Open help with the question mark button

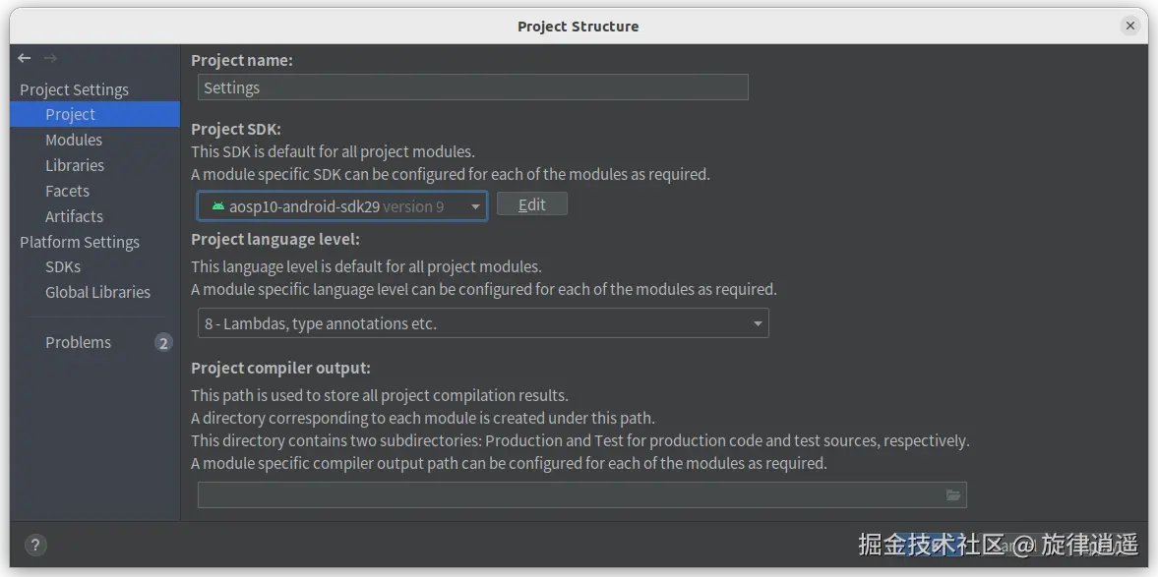[x=35, y=546]
